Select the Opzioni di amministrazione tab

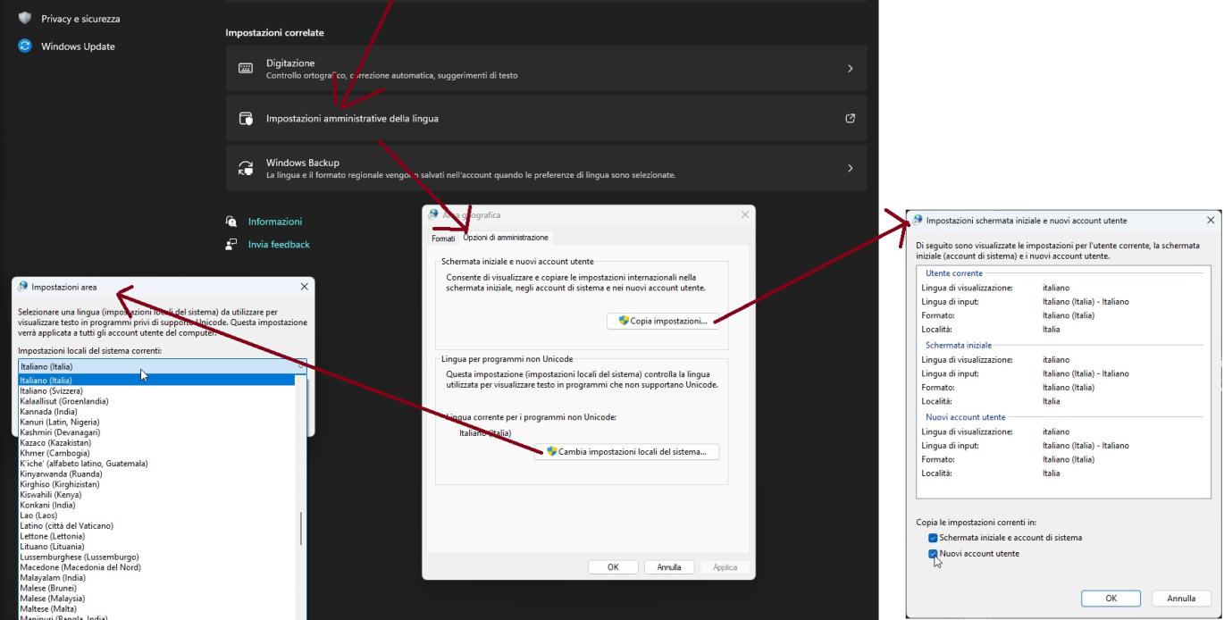pyautogui.click(x=507, y=239)
